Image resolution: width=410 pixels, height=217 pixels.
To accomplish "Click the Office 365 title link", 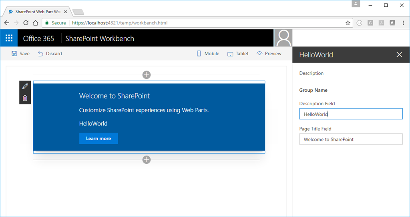I will coord(38,38).
